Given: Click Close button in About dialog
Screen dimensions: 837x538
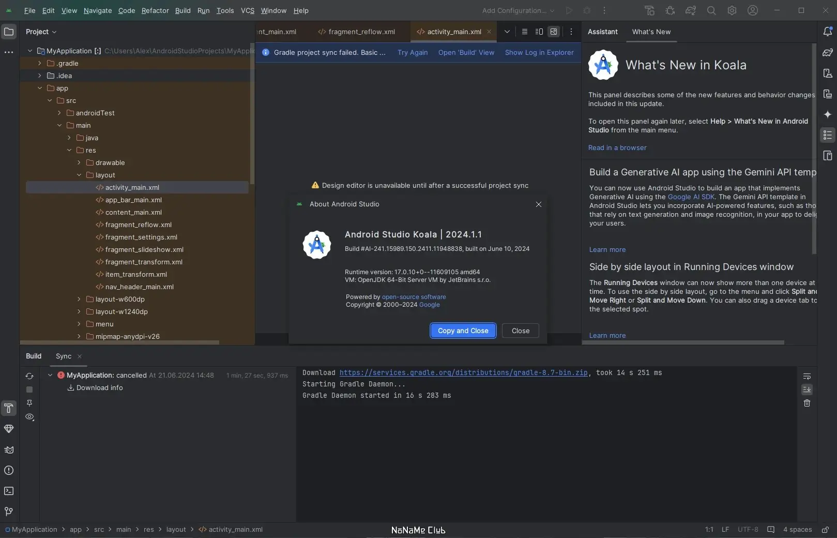Looking at the screenshot, I should (521, 331).
